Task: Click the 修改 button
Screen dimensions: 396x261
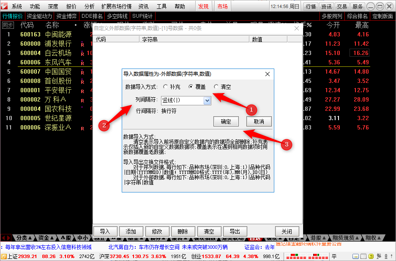Action: 157,231
